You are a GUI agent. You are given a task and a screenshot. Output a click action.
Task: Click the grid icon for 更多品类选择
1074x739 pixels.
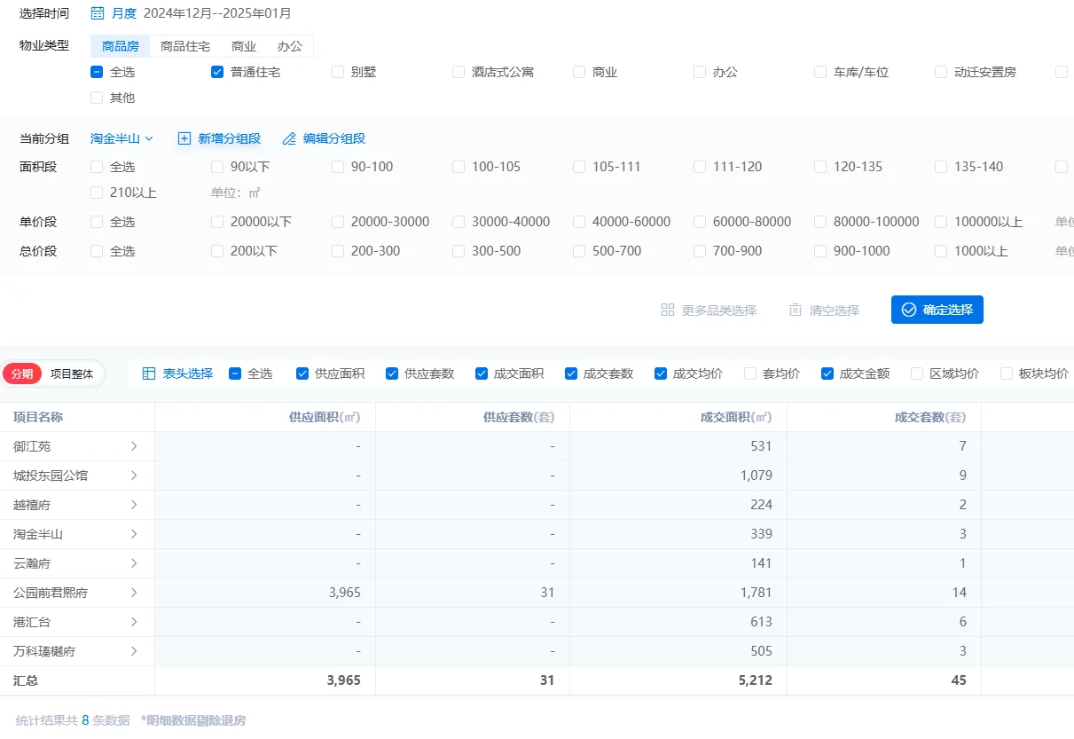pyautogui.click(x=668, y=310)
